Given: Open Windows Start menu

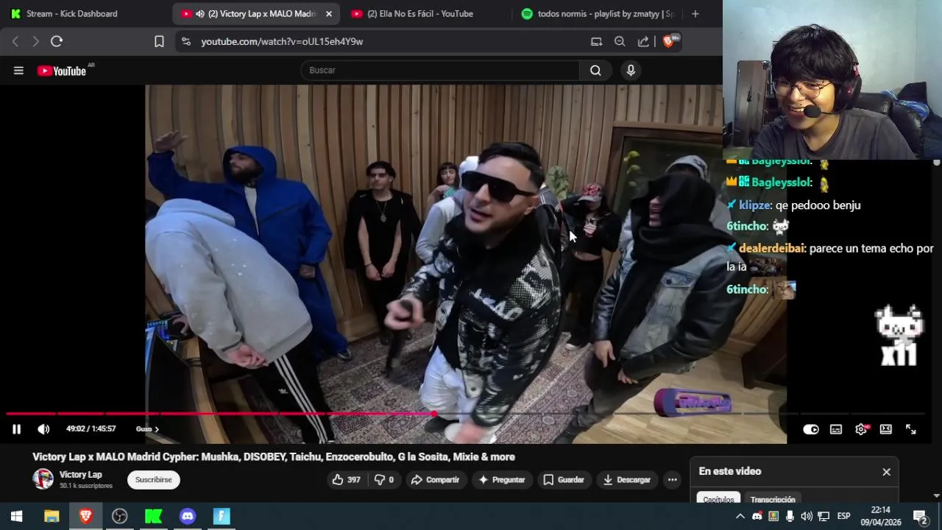Looking at the screenshot, I should click(16, 517).
